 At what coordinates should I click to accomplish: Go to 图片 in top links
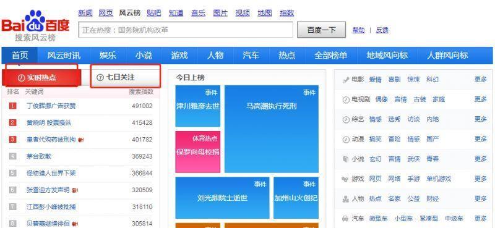point(220,13)
